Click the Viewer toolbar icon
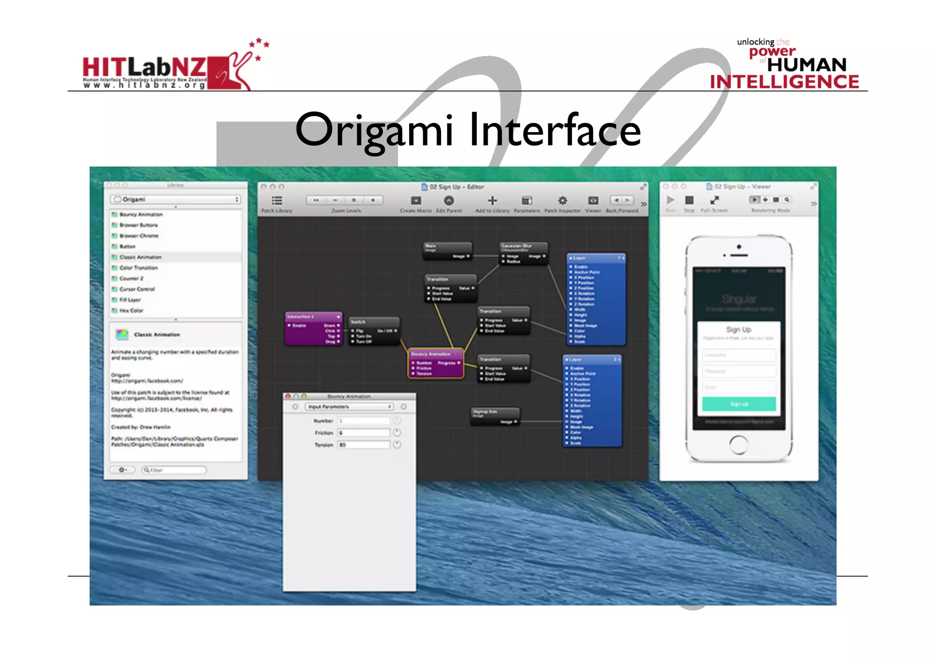 (593, 201)
